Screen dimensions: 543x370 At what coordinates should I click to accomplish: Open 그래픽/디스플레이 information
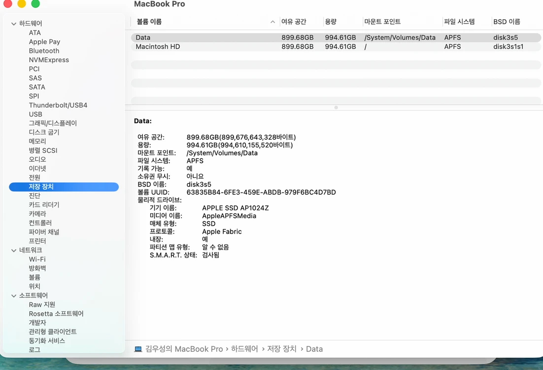tap(53, 123)
